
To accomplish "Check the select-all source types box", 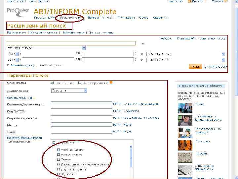I will pyautogui.click(x=54, y=143).
